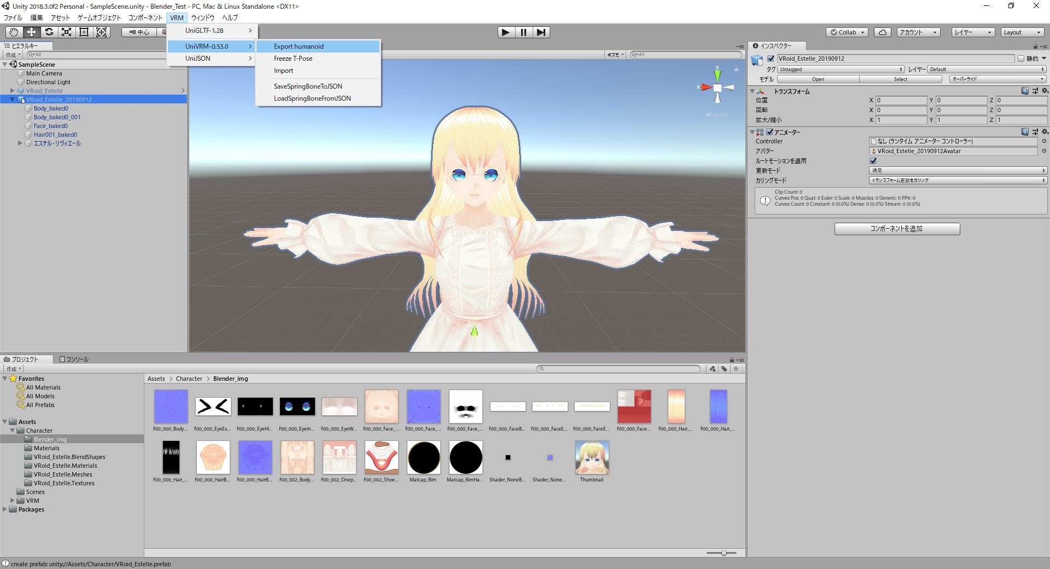The width and height of the screenshot is (1050, 569).
Task: Choose Export humanoid menu entry
Action: (x=318, y=47)
